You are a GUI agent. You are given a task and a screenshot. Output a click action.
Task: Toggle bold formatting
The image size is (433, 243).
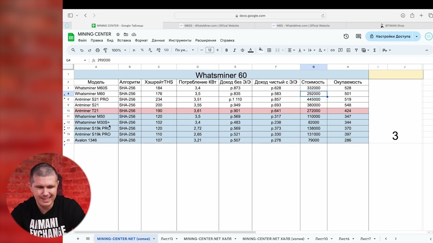coord(226,50)
